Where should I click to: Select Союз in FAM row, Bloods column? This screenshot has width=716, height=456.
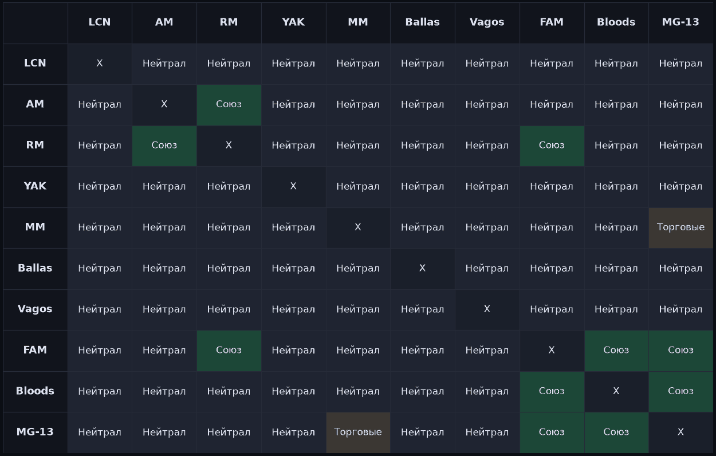click(616, 350)
